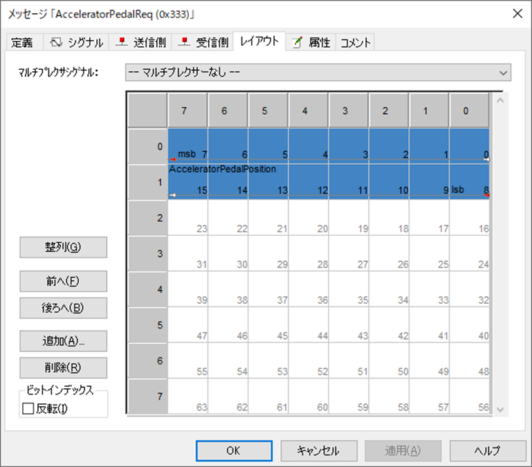Close the message dialog window
The image size is (532, 467).
coord(515,12)
